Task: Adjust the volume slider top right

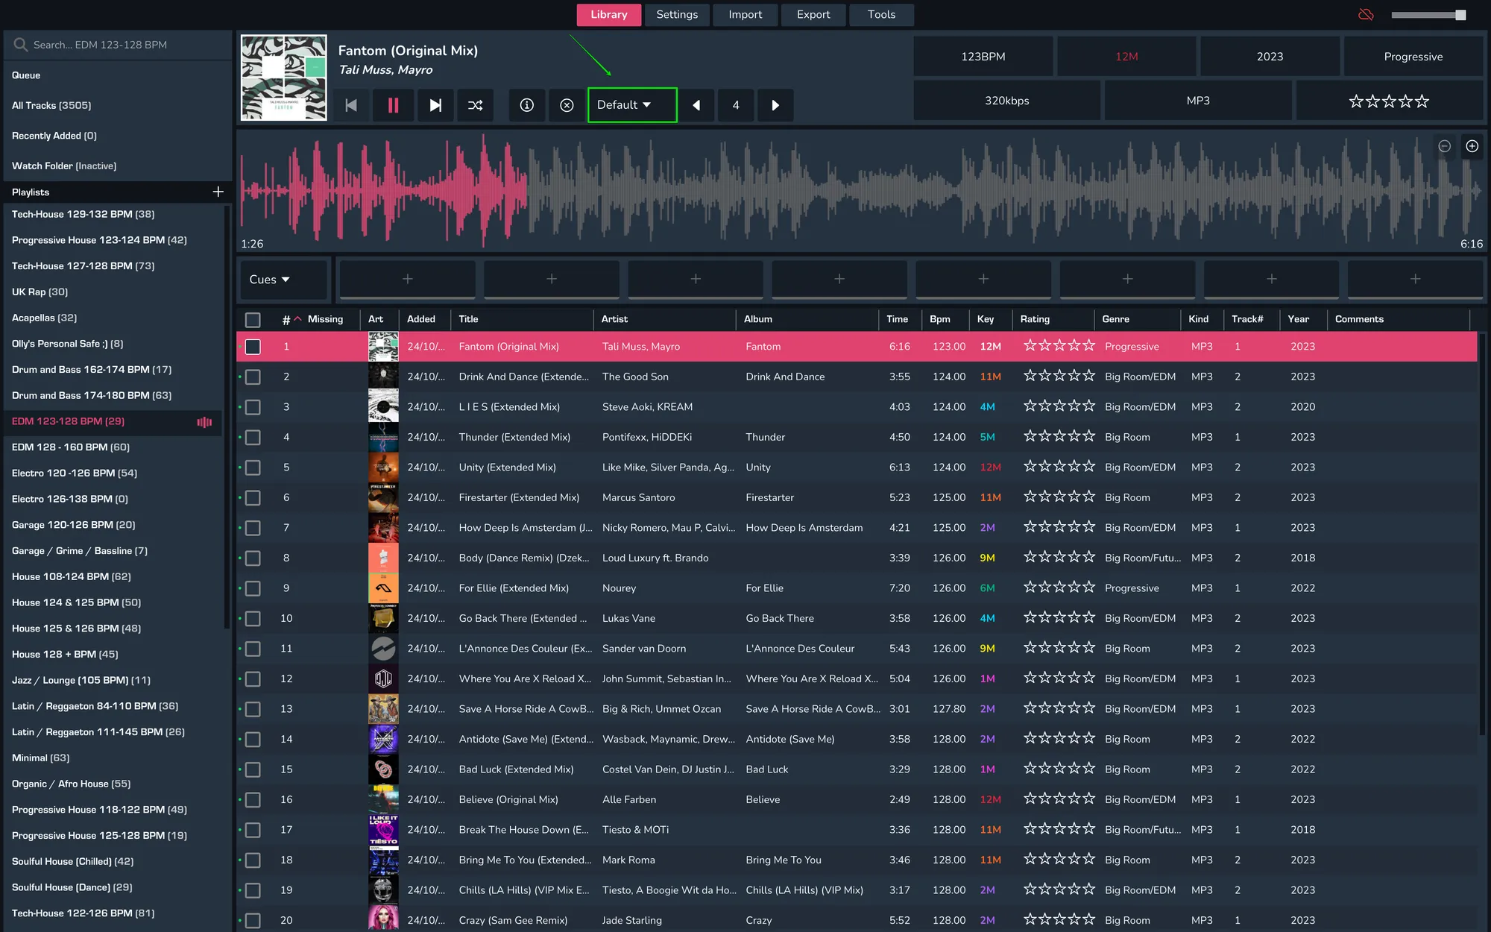Action: [x=1428, y=13]
